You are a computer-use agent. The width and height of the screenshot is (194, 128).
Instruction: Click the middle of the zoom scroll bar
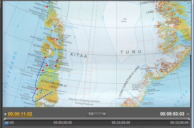97,119
